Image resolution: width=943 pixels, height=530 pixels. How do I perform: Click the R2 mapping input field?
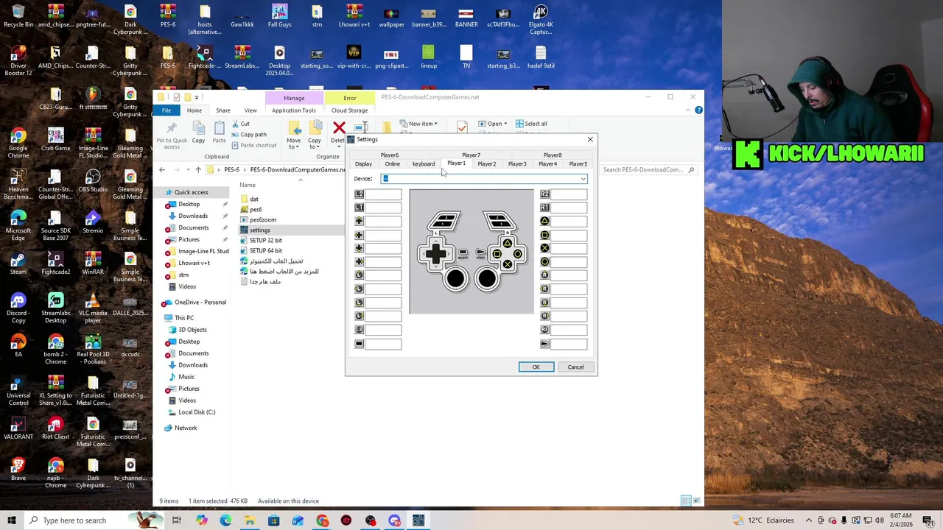click(x=569, y=194)
